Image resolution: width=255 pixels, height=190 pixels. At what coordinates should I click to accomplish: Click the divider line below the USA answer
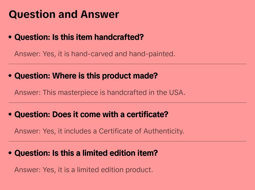[127, 103]
